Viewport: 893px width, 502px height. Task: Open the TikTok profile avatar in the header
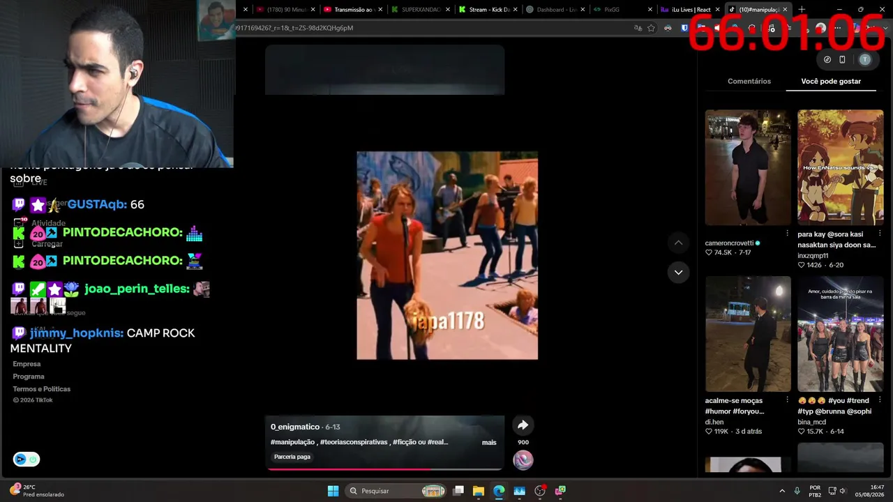(865, 60)
